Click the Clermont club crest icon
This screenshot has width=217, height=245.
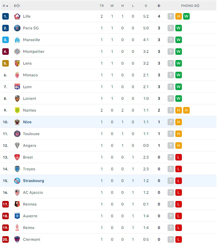[x=17, y=239]
